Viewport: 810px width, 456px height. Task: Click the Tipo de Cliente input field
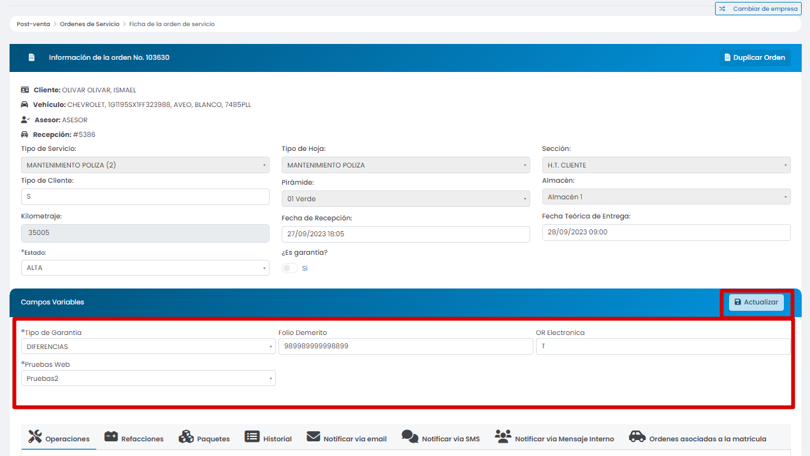click(x=145, y=197)
